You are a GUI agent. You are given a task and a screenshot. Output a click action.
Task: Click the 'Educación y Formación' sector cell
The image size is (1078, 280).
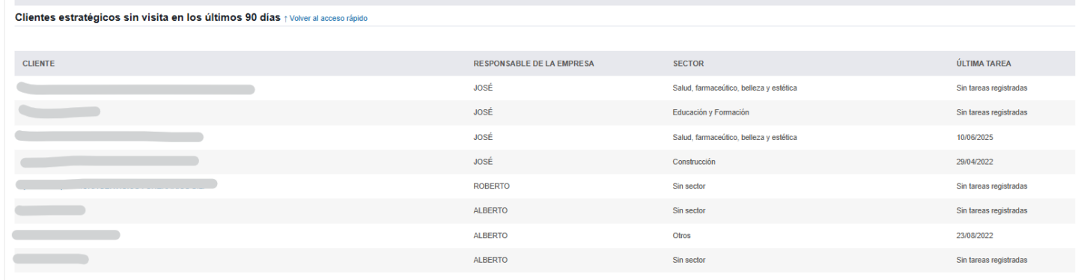[711, 112]
